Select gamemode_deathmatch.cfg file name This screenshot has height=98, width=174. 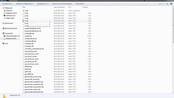[34, 92]
